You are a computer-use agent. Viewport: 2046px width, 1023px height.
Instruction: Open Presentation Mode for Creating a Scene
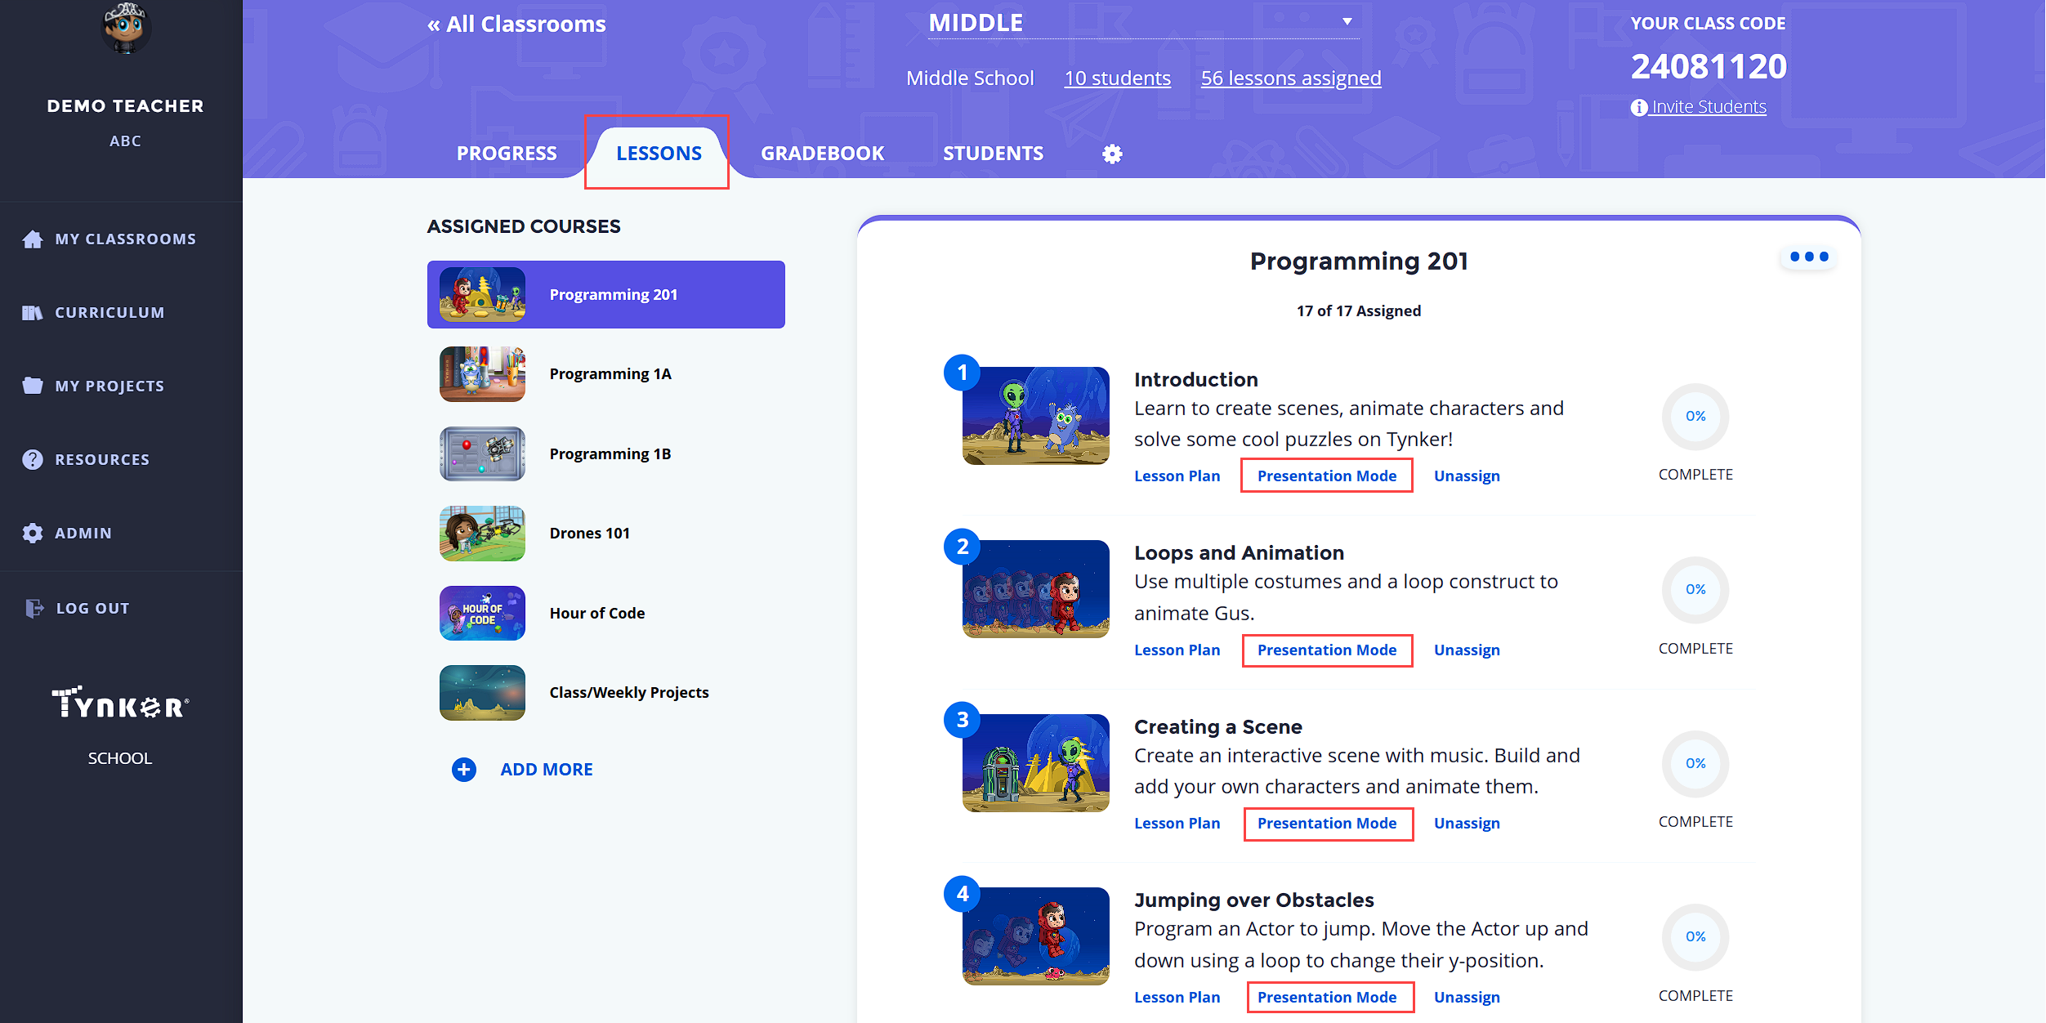point(1327,823)
